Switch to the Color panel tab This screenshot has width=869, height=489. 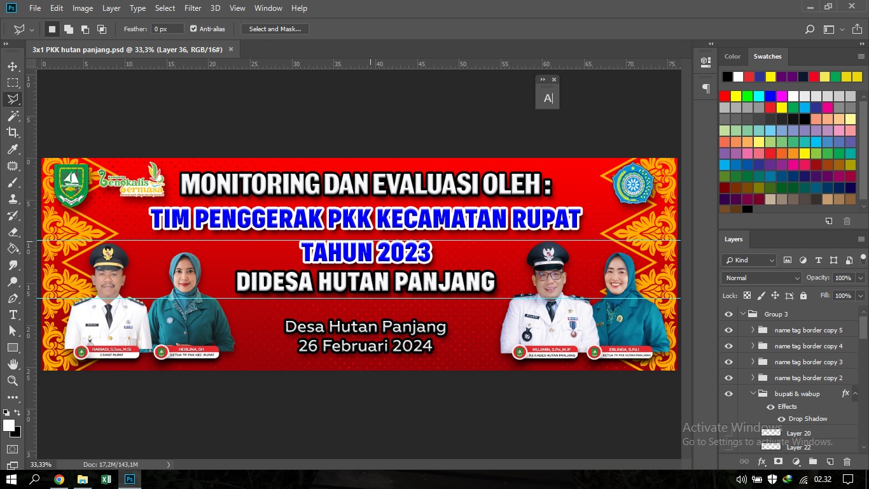[732, 56]
